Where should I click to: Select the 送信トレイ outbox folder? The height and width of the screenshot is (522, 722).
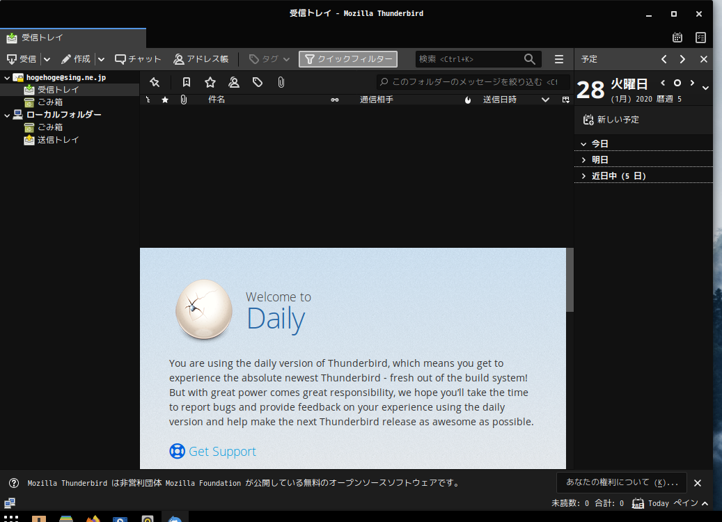pyautogui.click(x=58, y=139)
